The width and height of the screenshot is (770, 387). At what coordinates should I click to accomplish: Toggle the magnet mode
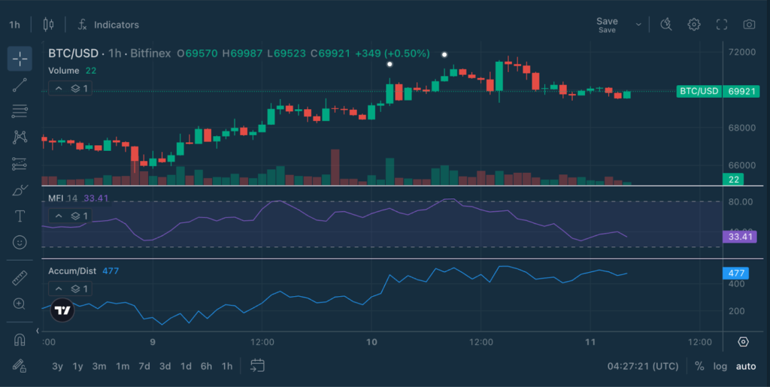coord(20,340)
